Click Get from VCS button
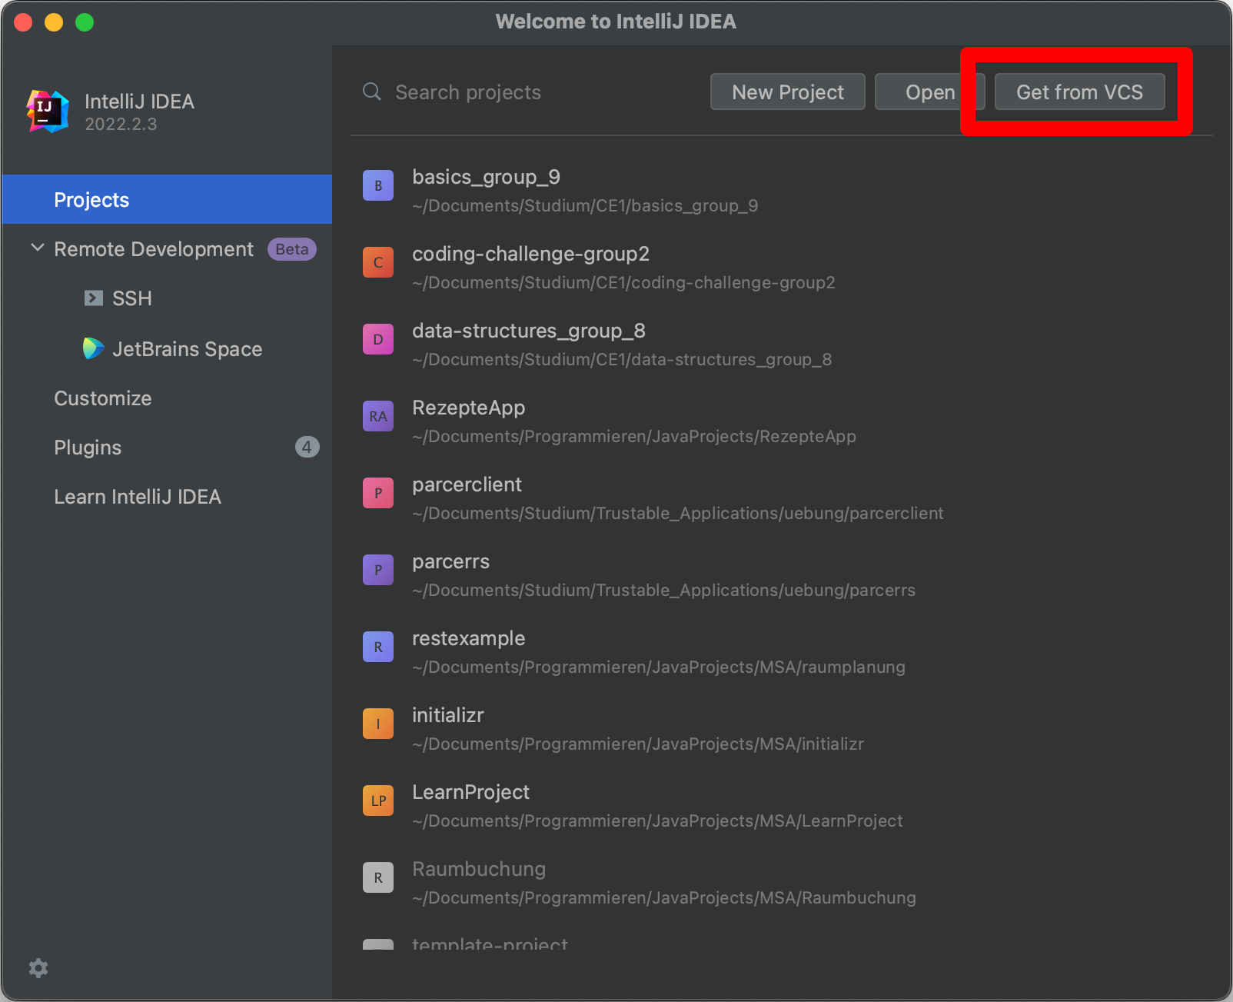Screen dimensions: 1233x1002 [x=1080, y=92]
